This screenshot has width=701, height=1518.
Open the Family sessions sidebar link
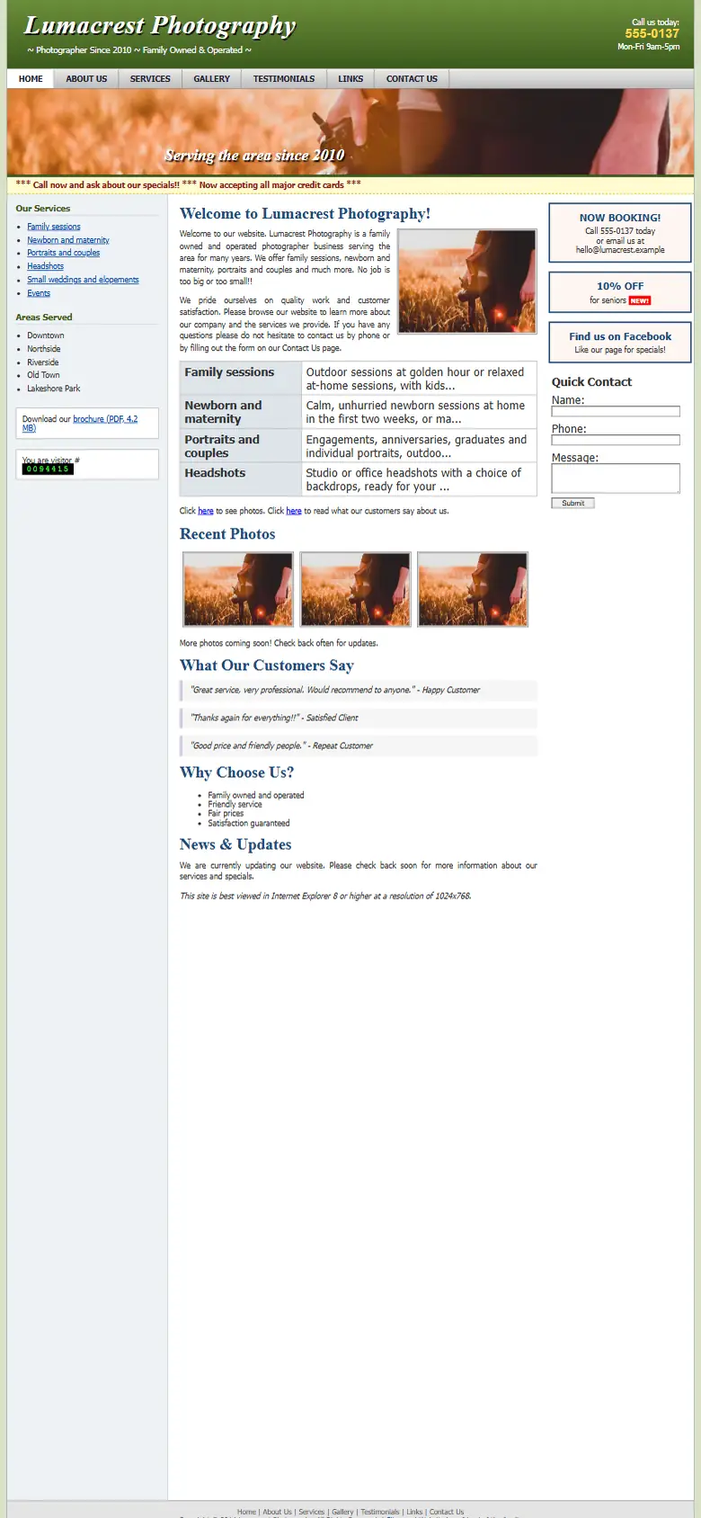point(54,227)
